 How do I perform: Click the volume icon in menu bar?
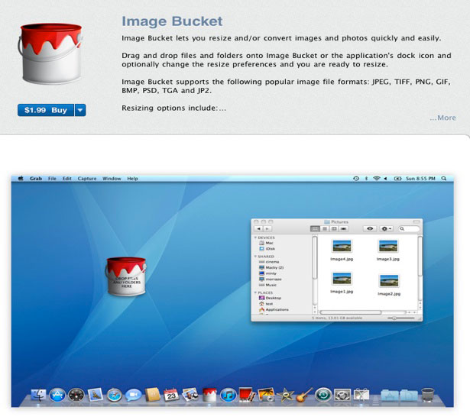pos(385,179)
